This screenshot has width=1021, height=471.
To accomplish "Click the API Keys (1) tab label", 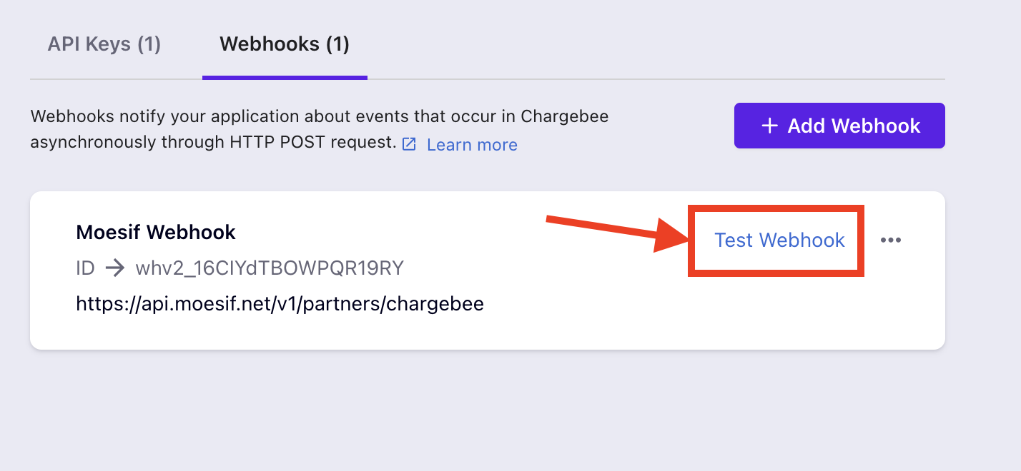I will point(104,44).
